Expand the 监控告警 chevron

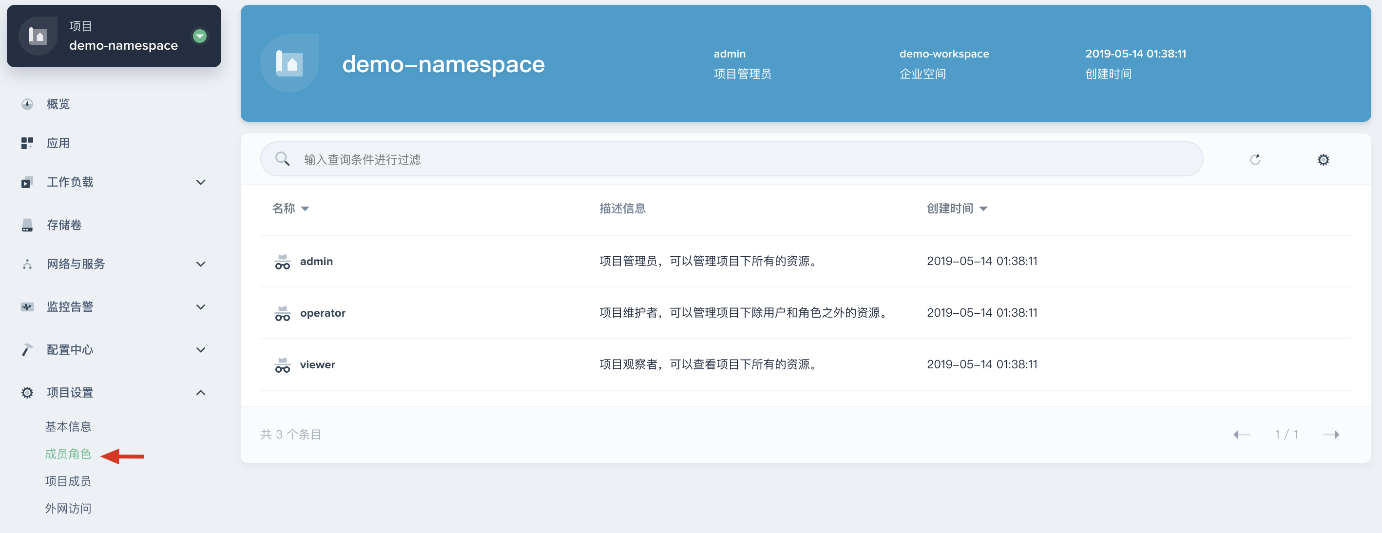click(201, 307)
